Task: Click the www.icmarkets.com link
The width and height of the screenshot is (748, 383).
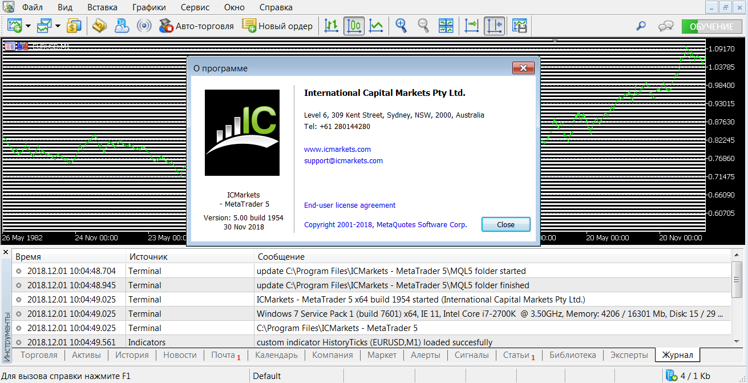Action: (x=337, y=150)
